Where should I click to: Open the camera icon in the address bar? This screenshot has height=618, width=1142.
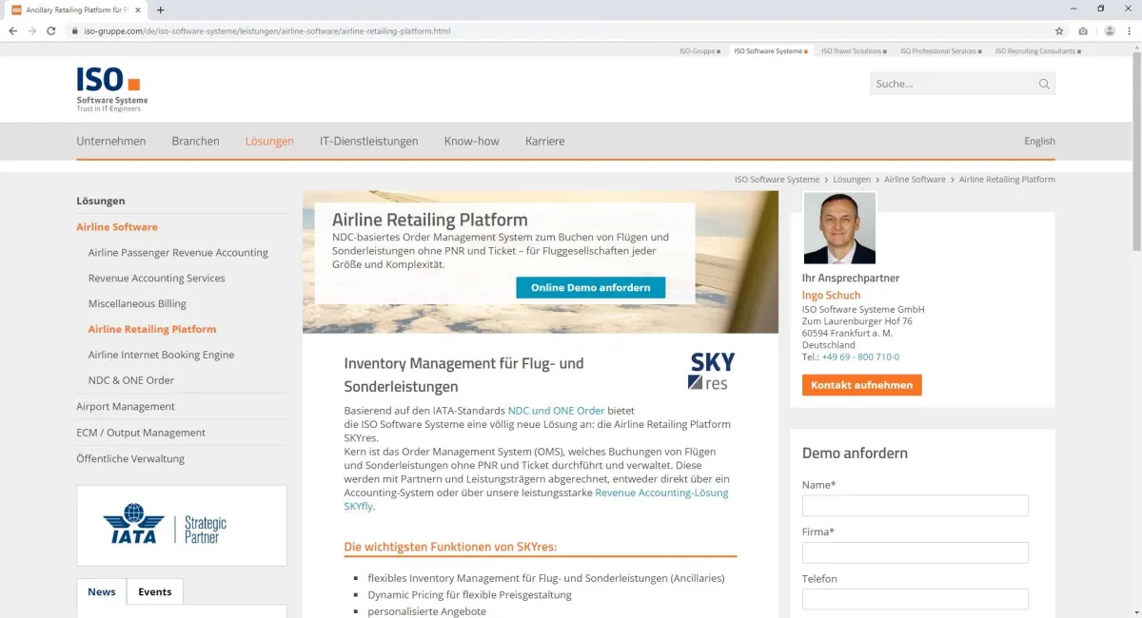click(x=1083, y=30)
